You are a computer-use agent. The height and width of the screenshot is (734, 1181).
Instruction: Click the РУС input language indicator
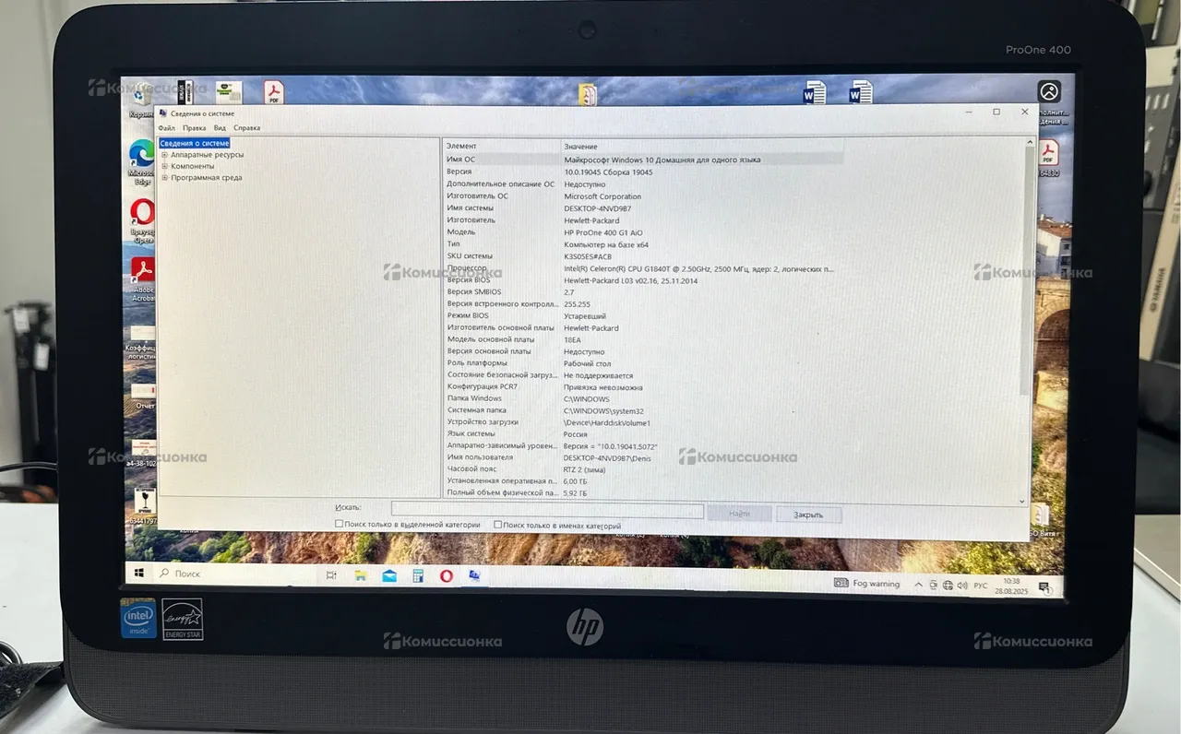coord(981,585)
